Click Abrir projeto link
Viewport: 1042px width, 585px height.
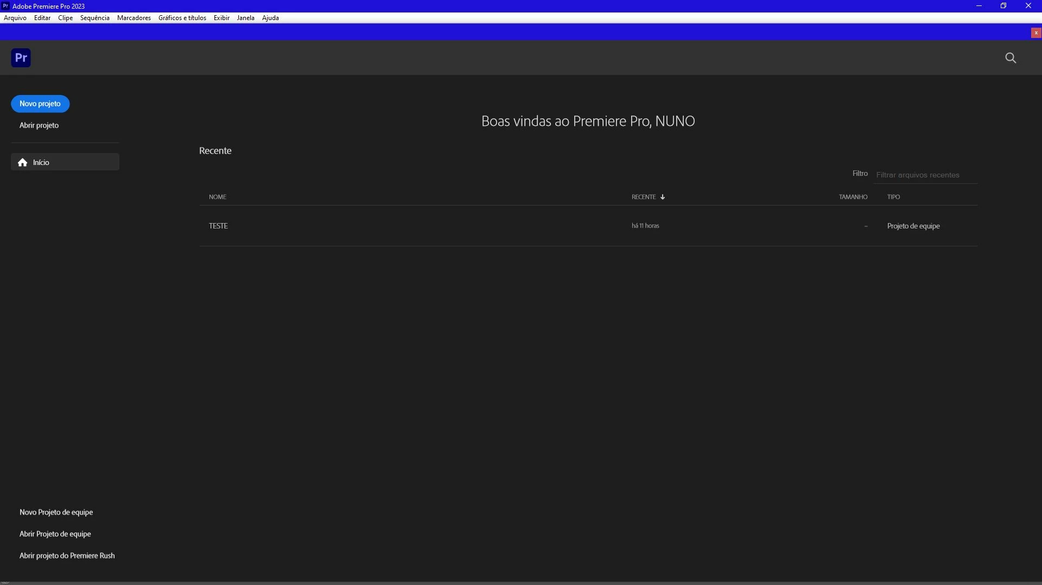pyautogui.click(x=39, y=125)
